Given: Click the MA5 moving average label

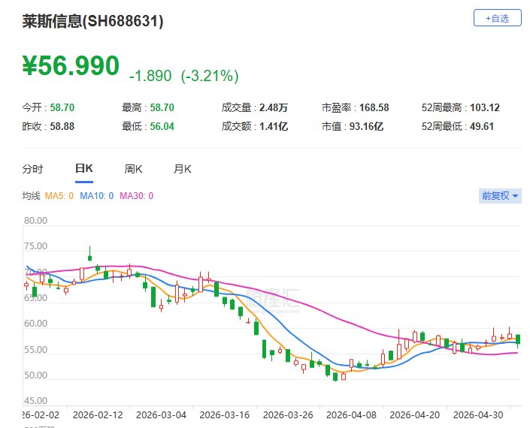Looking at the screenshot, I should tap(59, 196).
